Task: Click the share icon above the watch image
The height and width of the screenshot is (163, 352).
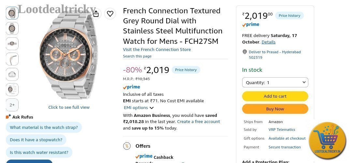Action: tap(96, 14)
